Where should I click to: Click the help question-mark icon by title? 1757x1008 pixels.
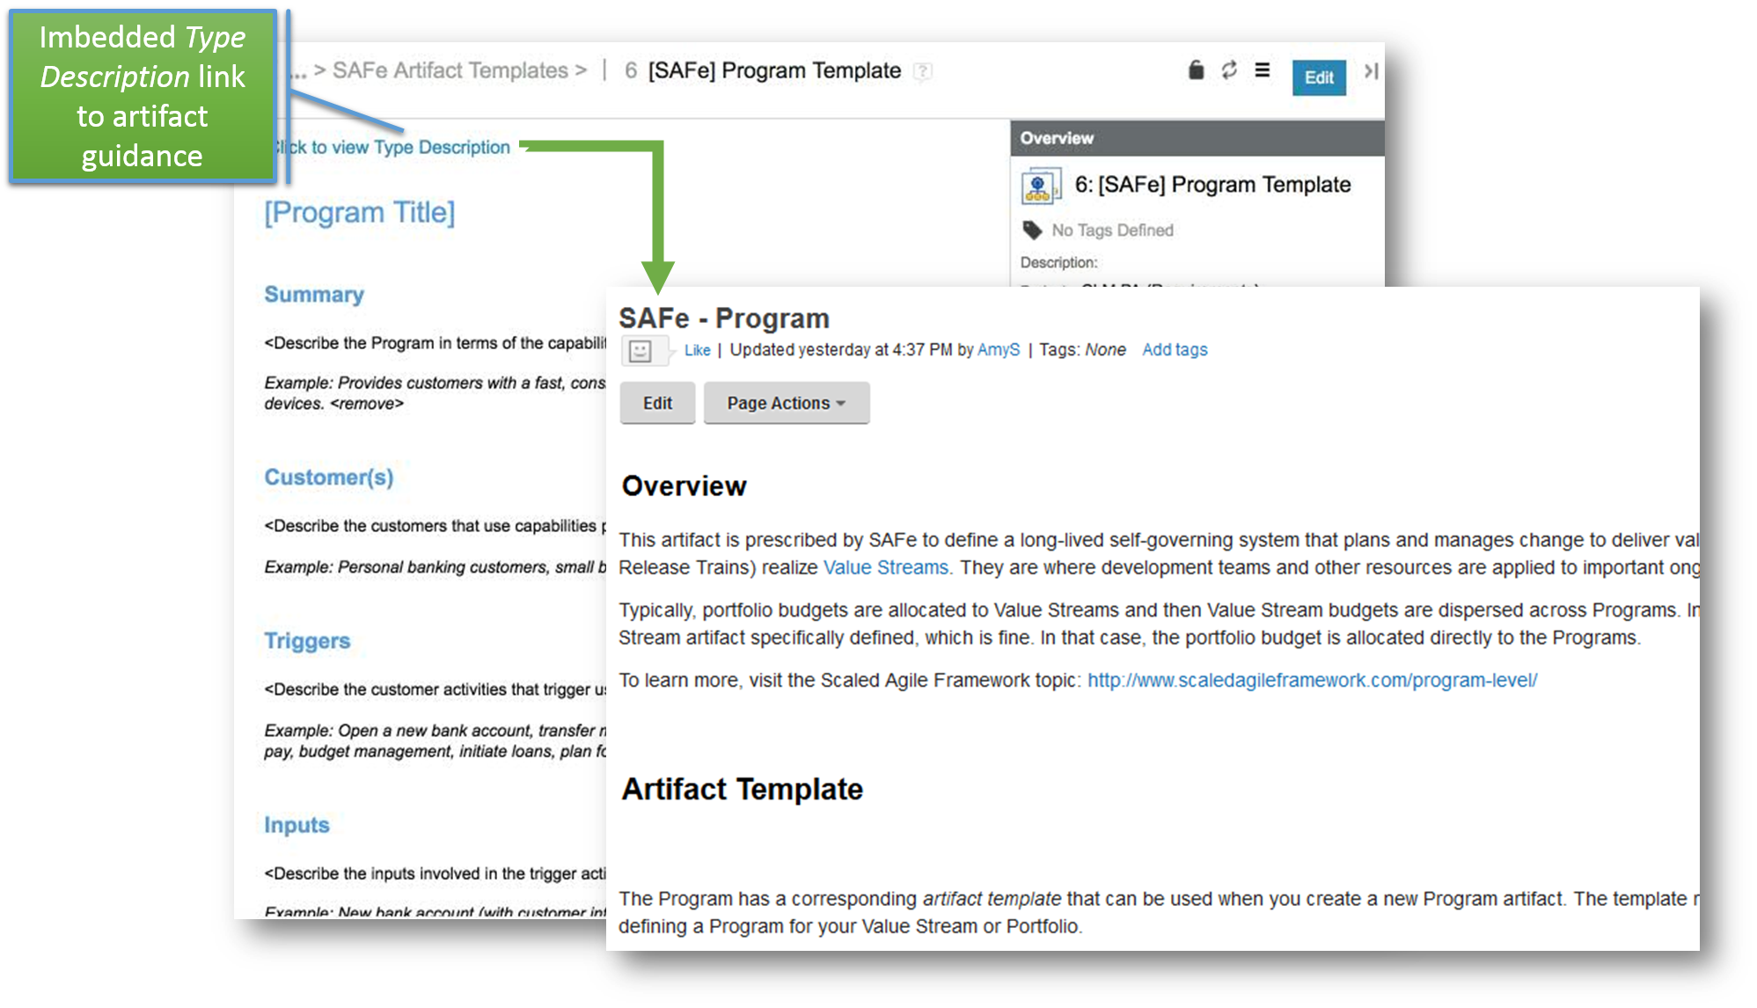point(922,71)
